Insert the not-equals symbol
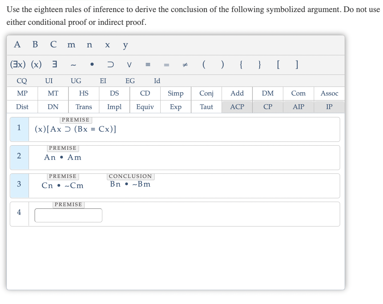 184,65
